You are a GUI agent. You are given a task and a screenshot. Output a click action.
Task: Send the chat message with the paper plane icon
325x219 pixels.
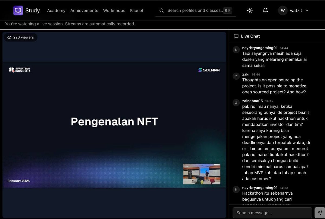320,212
